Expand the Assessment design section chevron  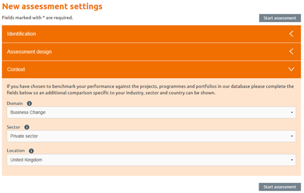click(291, 51)
